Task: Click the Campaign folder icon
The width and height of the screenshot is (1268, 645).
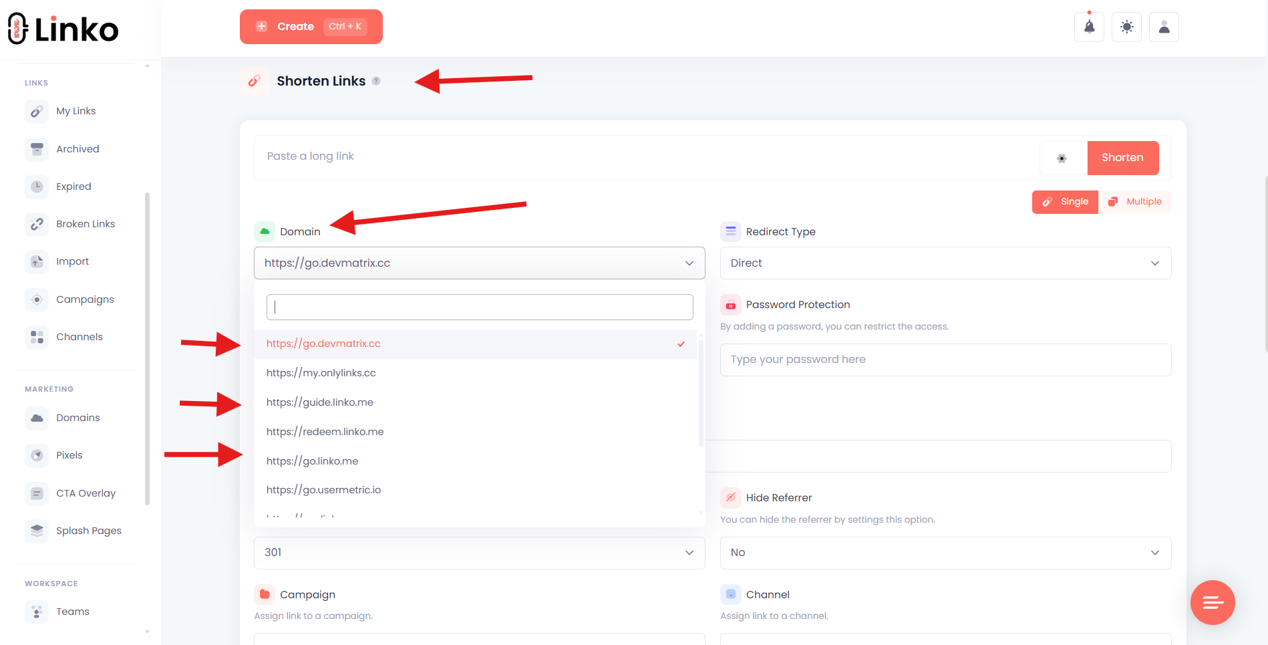Action: pos(265,594)
